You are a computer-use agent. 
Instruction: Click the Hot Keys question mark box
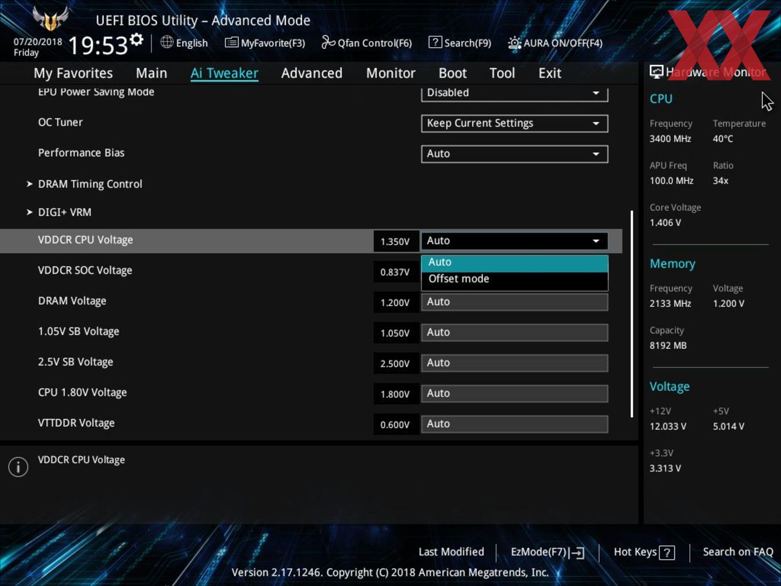[667, 553]
